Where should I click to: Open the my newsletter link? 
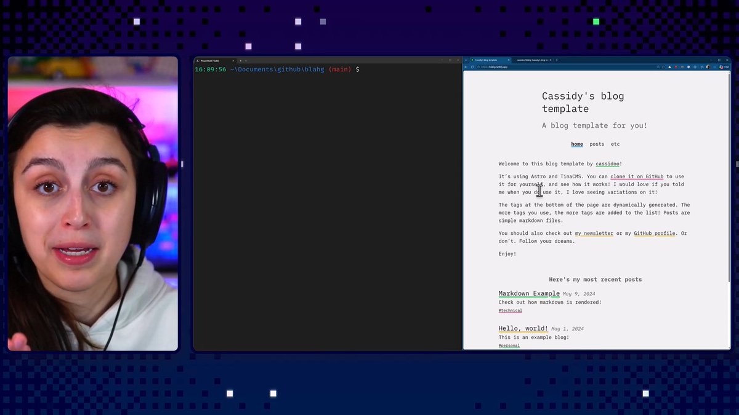(594, 234)
